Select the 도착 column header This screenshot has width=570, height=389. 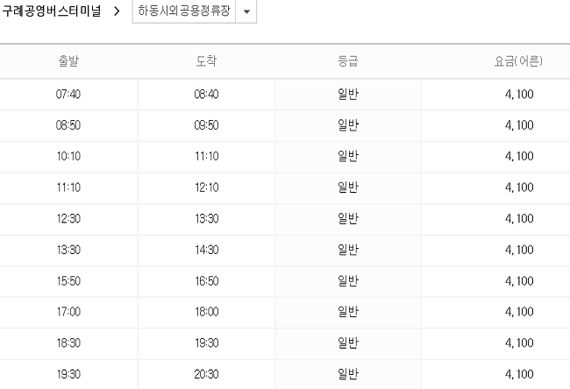coord(206,60)
